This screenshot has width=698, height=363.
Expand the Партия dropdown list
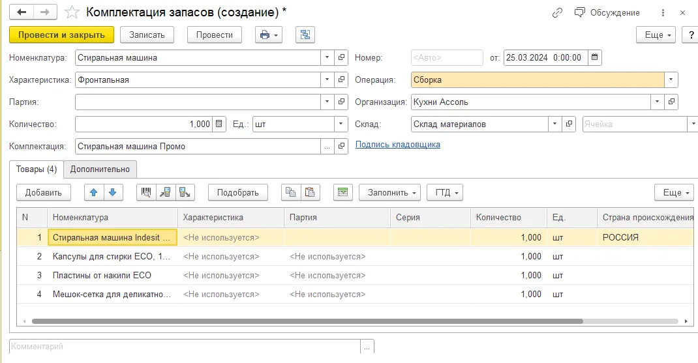(327, 102)
